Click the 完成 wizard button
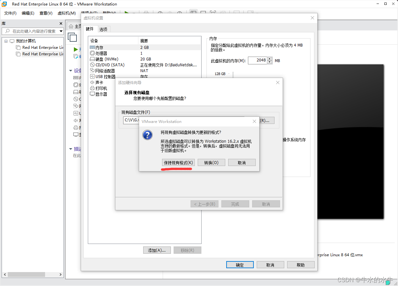Image resolution: width=398 pixels, height=286 pixels. pos(235,204)
